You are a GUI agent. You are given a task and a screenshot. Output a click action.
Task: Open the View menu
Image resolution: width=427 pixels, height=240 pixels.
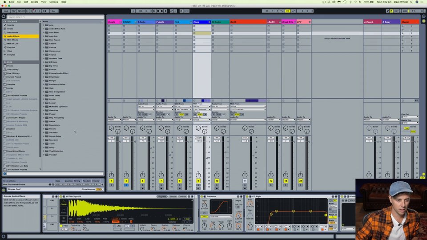click(x=44, y=2)
